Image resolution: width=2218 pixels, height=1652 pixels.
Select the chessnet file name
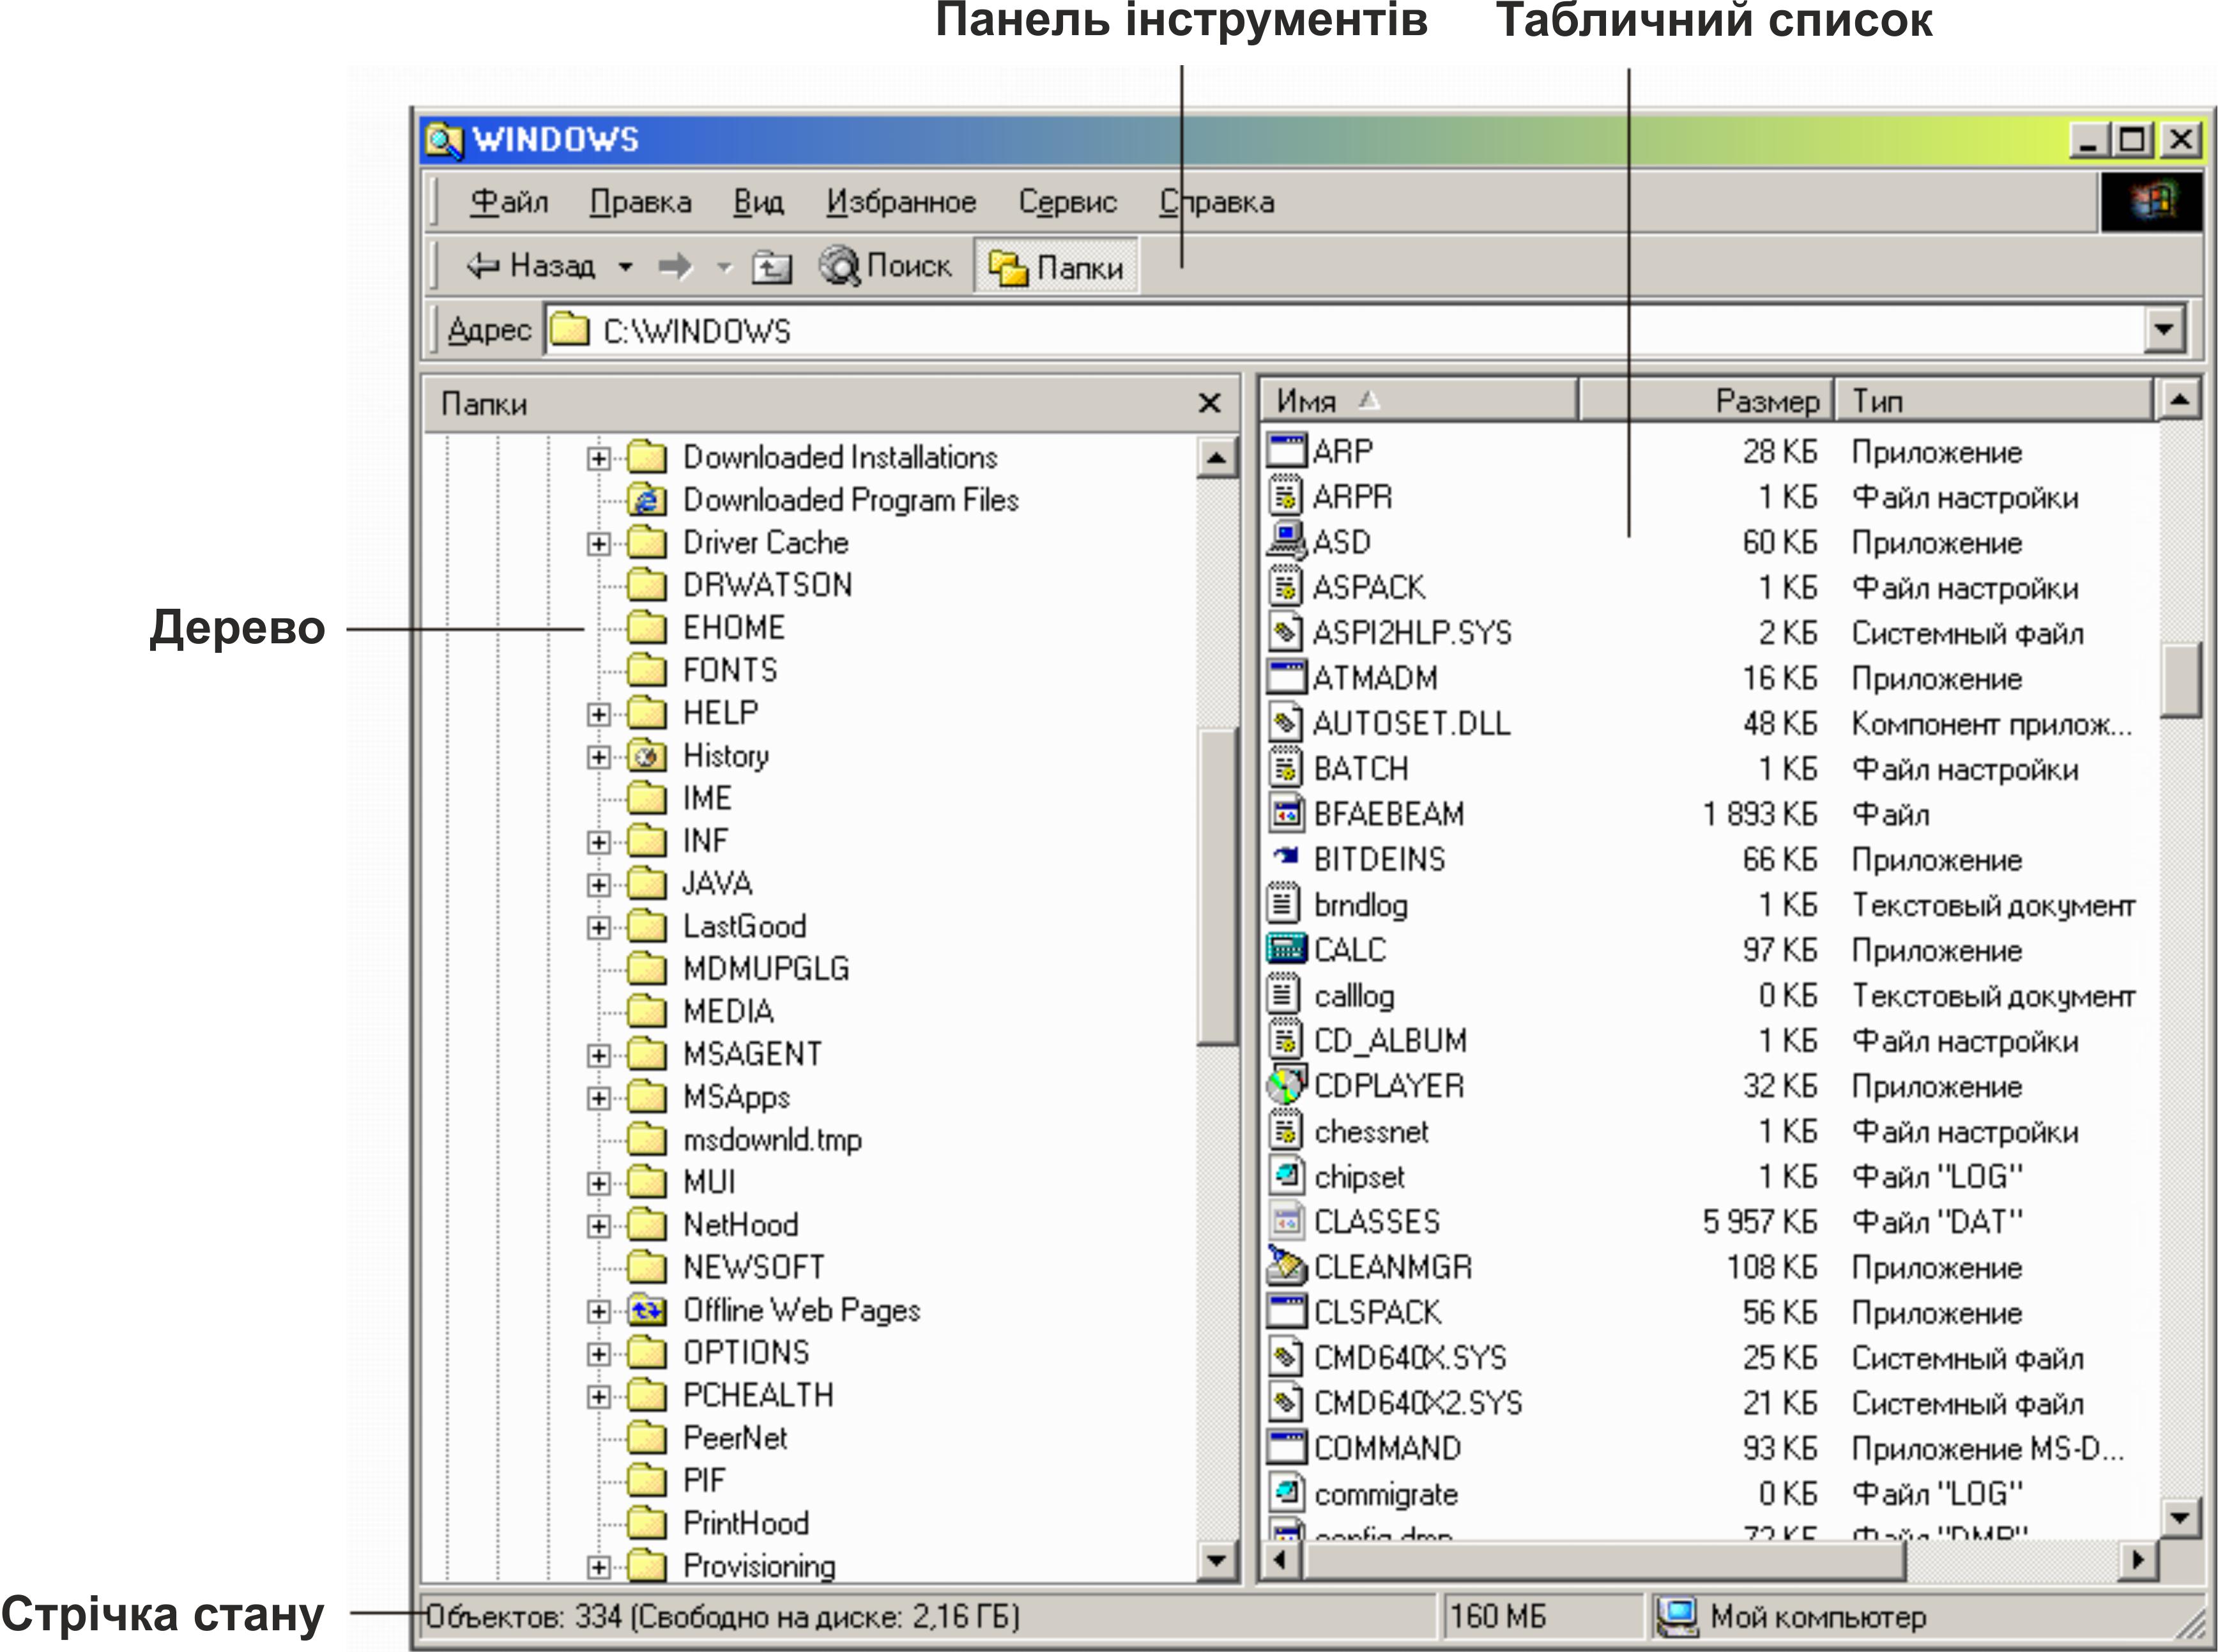[1371, 1131]
